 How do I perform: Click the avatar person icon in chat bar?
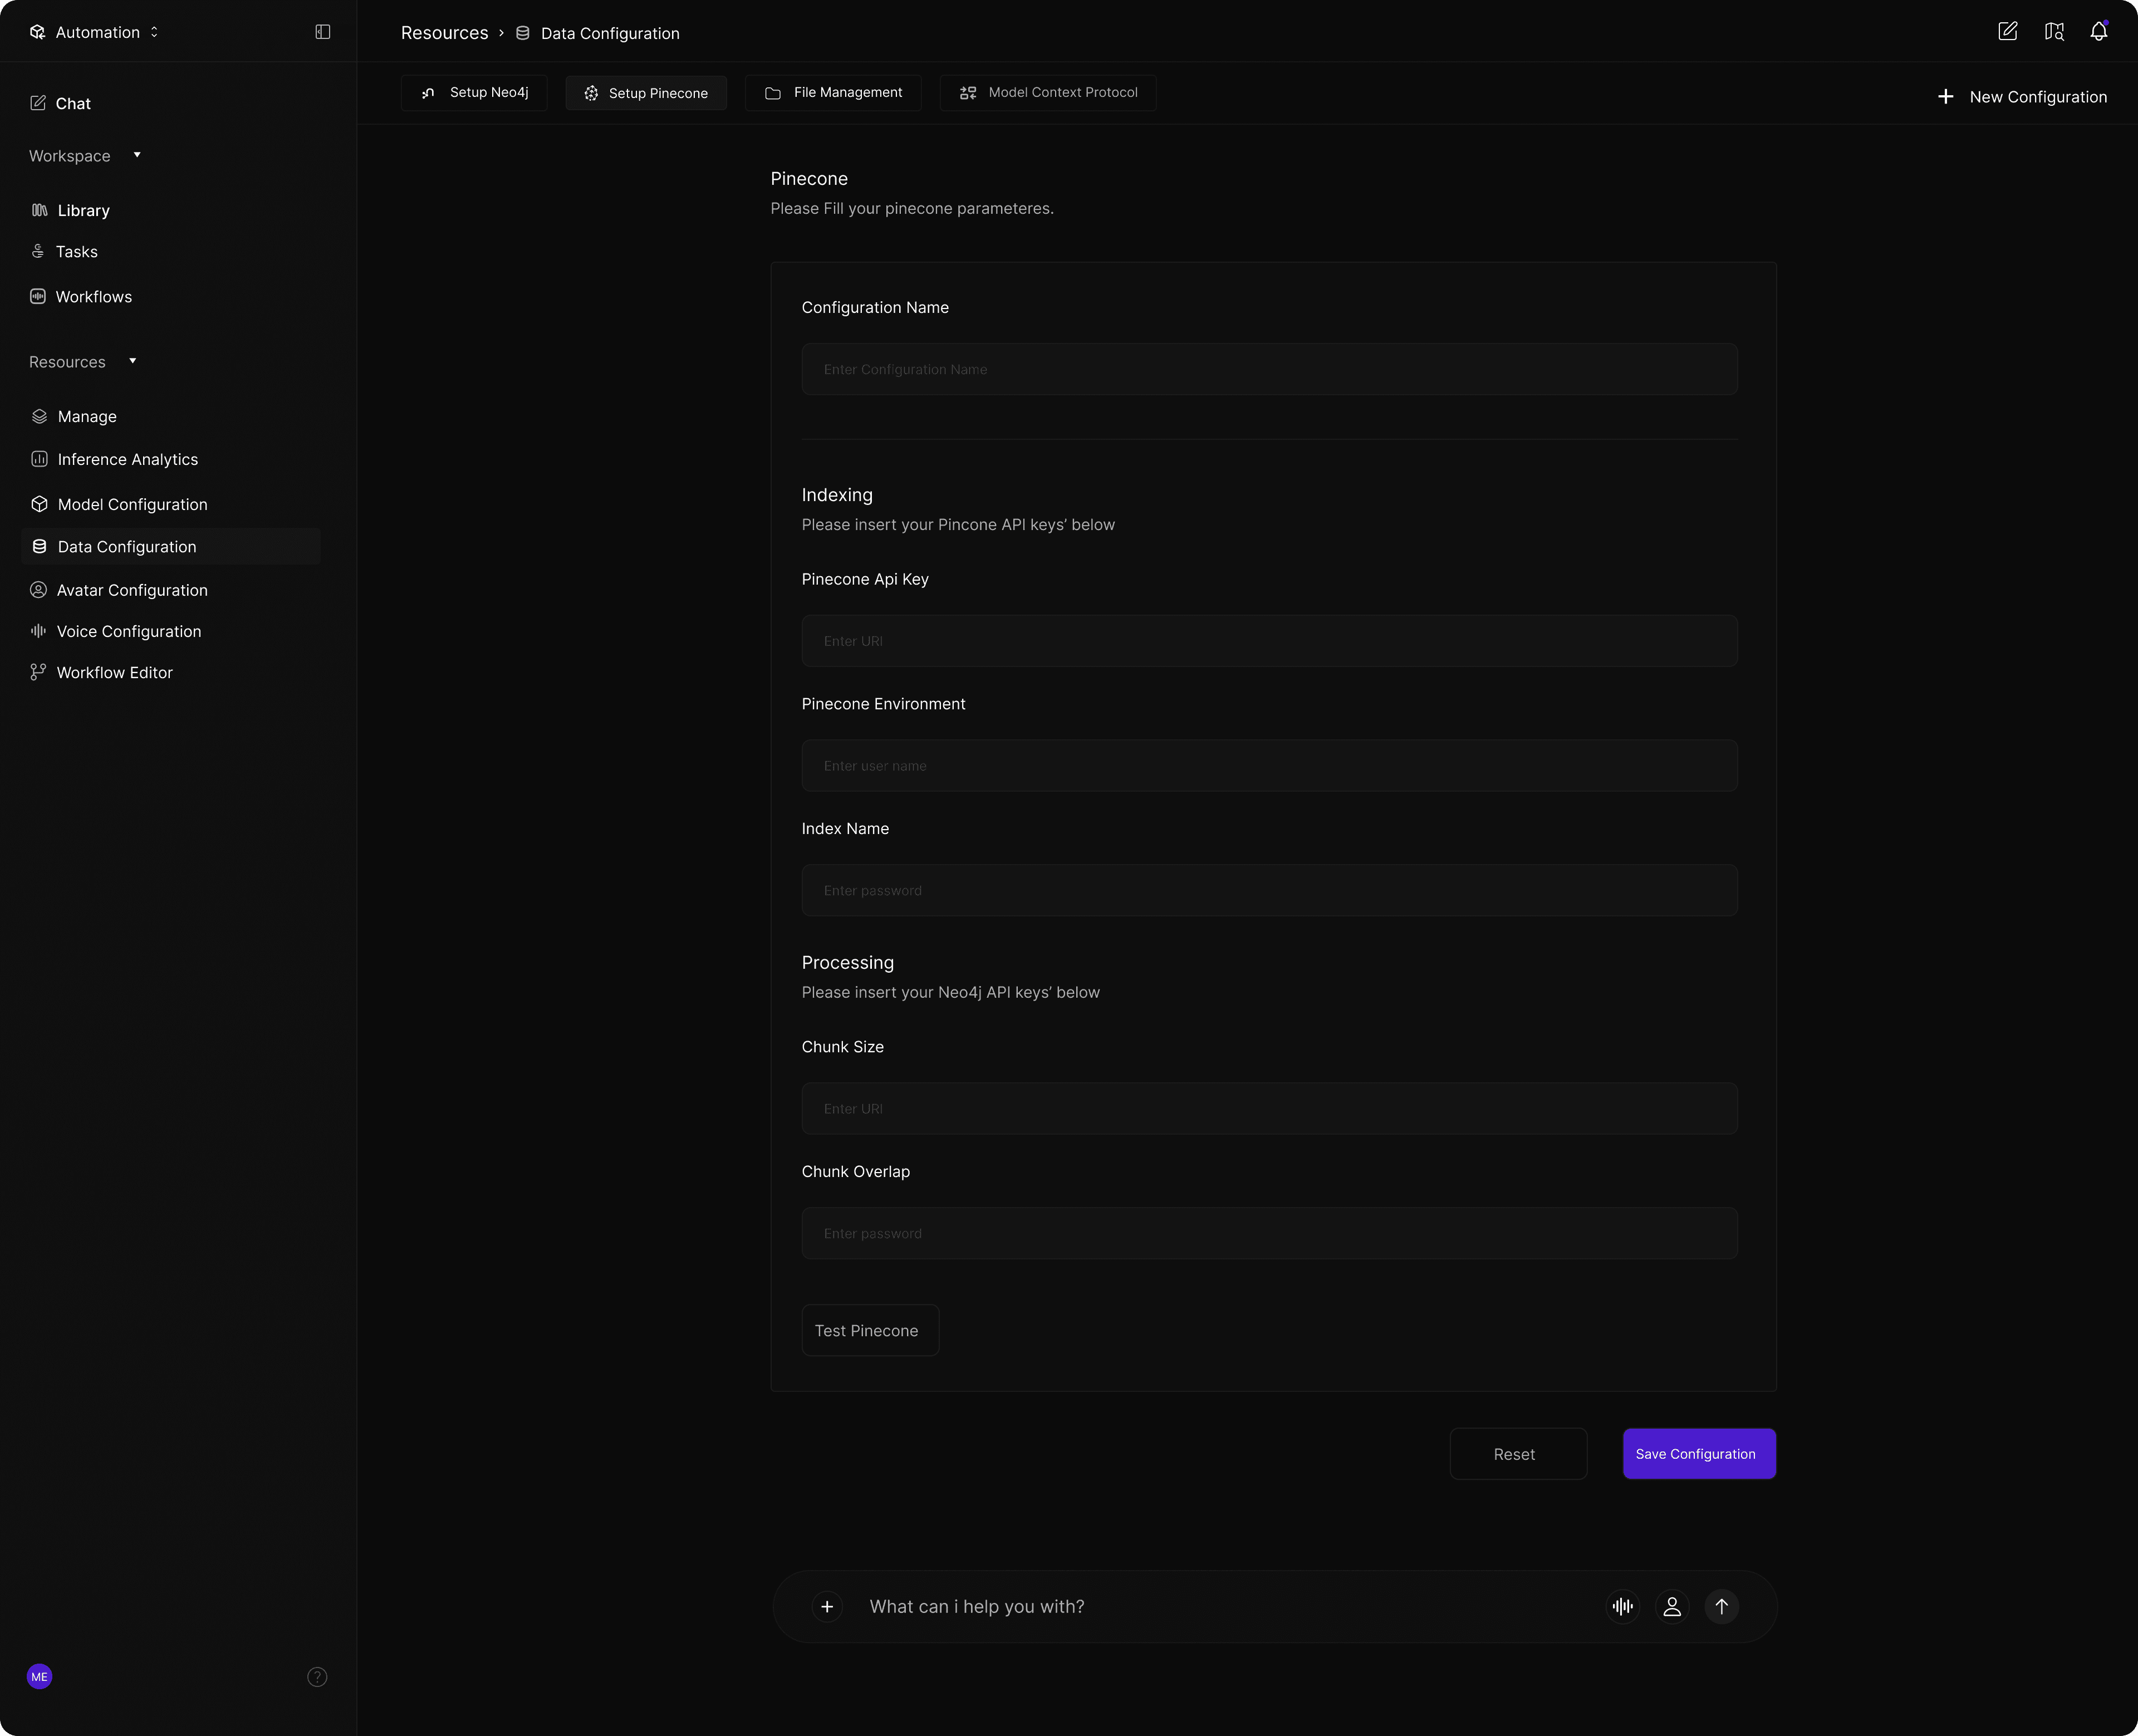[1671, 1606]
